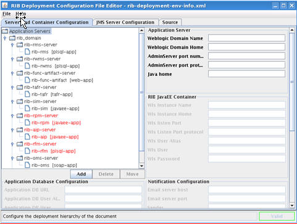Collapse the rib-rms-server node
297x224 pixels.
click(x=12, y=45)
